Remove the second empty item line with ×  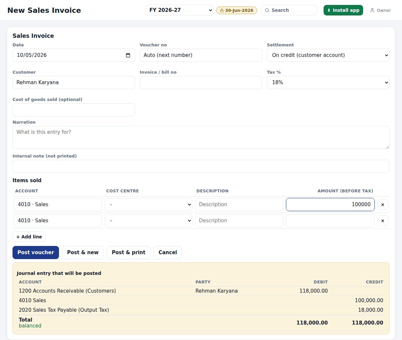(383, 221)
